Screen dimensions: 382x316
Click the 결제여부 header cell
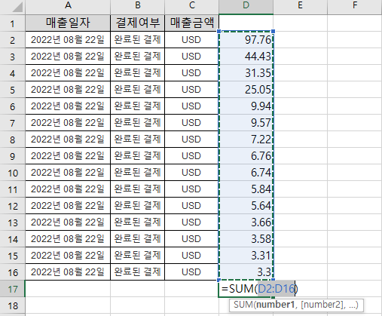tap(137, 23)
